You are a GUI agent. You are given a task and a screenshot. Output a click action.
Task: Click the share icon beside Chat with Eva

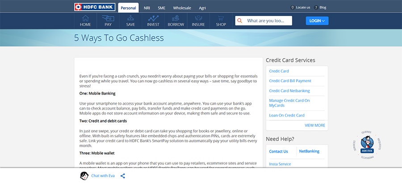[x=123, y=176]
